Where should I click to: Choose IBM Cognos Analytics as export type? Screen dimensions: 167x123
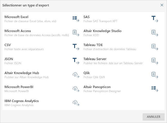click(22, 101)
